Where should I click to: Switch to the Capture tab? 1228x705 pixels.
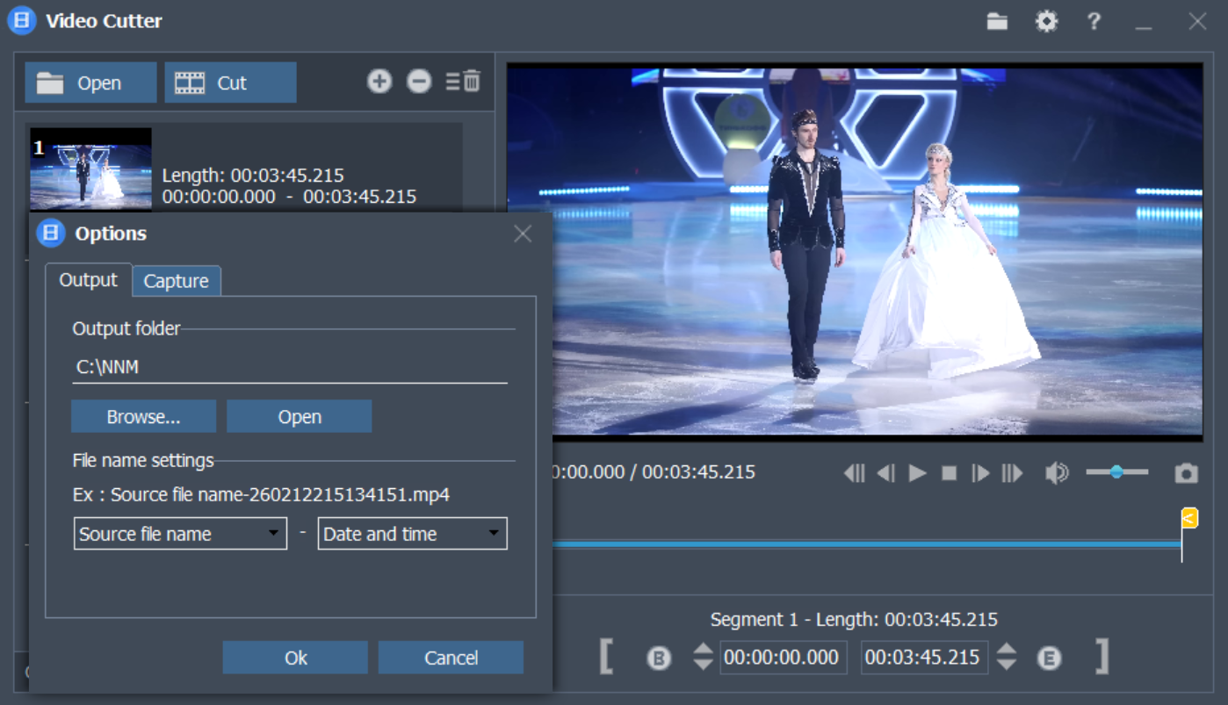point(177,281)
